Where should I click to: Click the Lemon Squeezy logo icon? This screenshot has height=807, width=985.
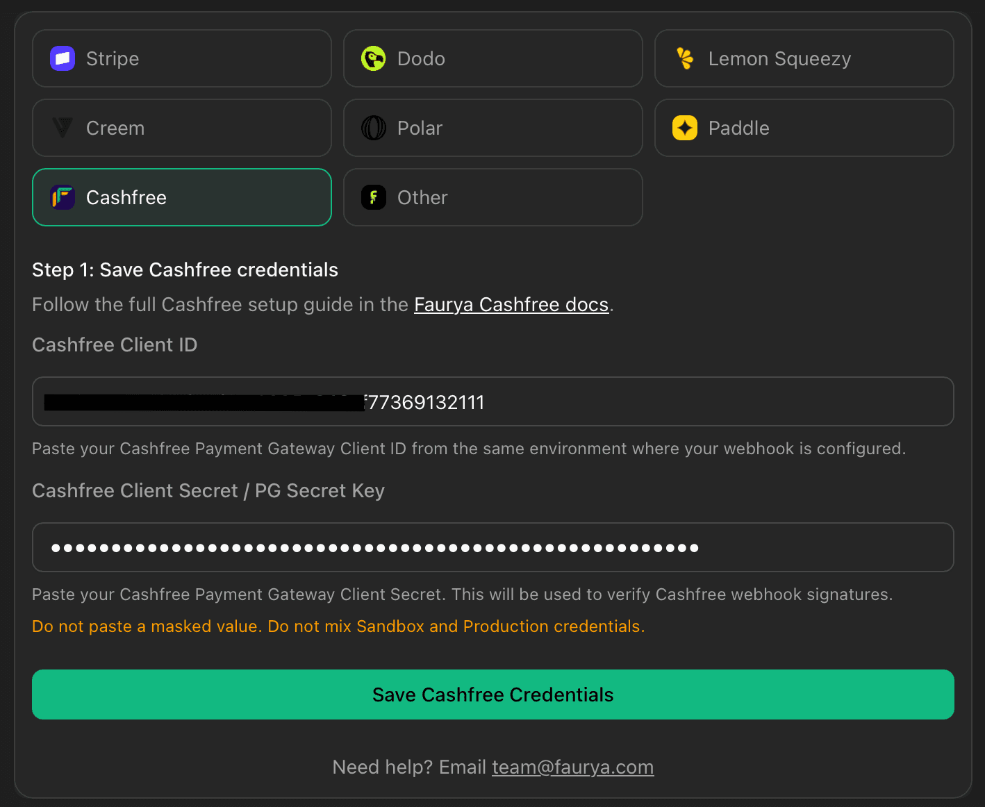(x=685, y=58)
